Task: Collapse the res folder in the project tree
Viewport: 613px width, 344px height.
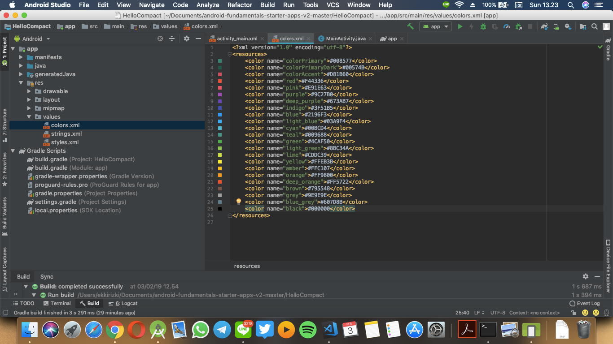Action: click(21, 82)
